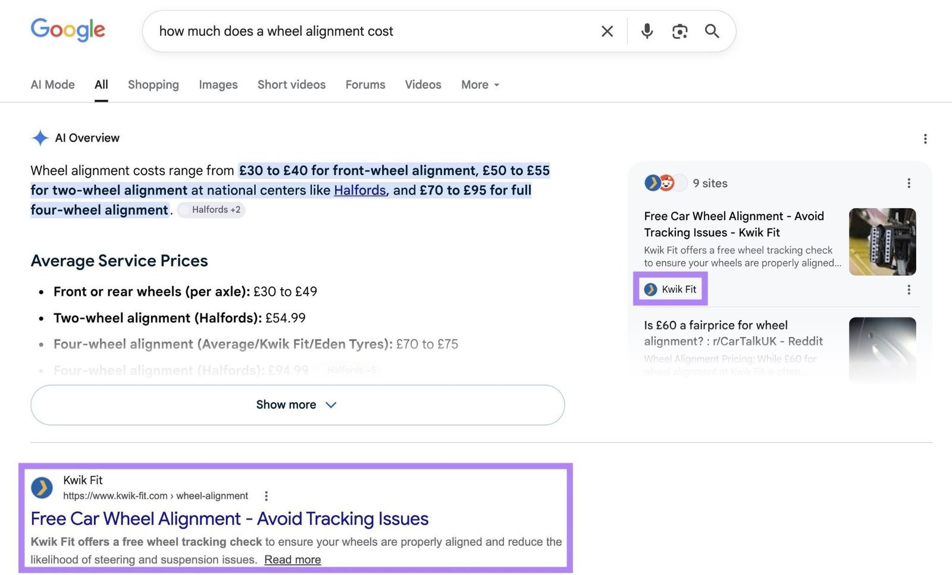Open three-dot menu next to kwik-fit.com URL
The width and height of the screenshot is (952, 575).
266,496
